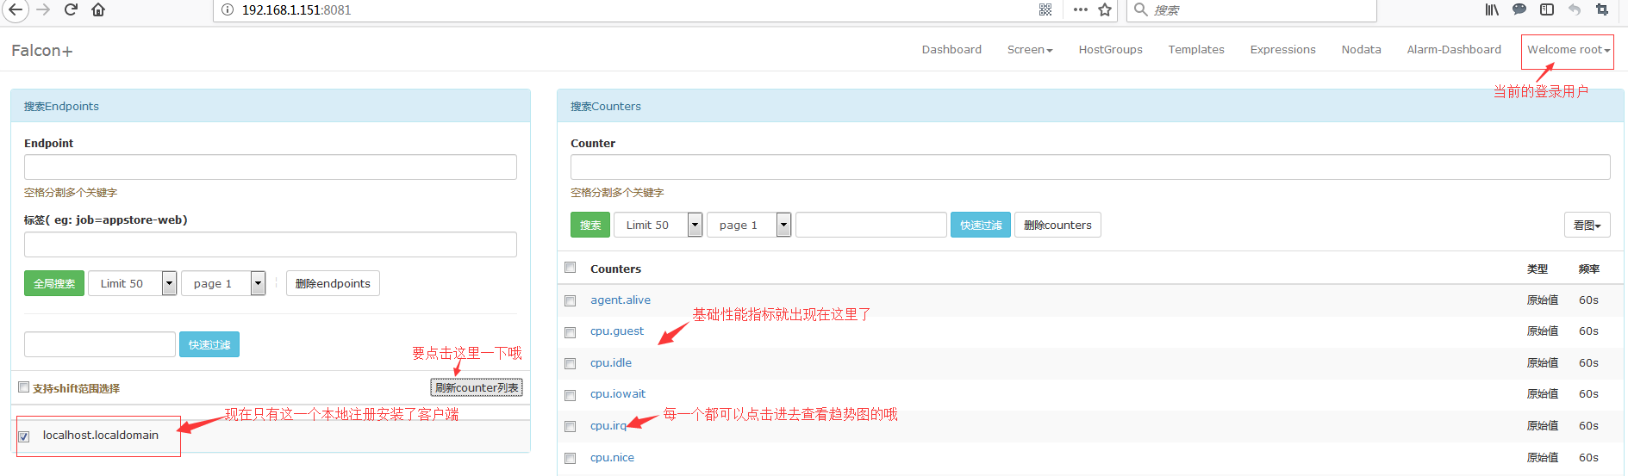This screenshot has width=1628, height=476.
Task: Bookmark this page with the star icon
Action: pyautogui.click(x=1105, y=9)
